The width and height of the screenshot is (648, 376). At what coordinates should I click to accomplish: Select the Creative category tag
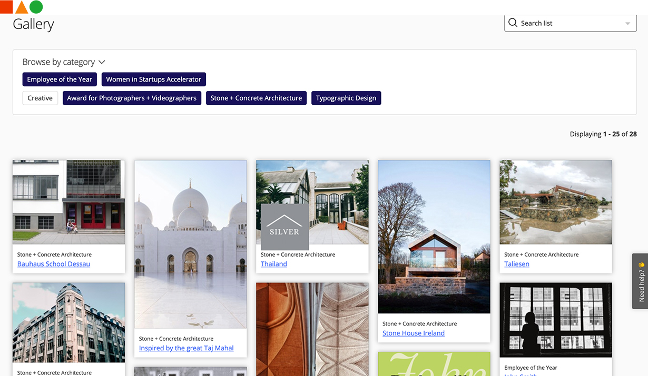tap(40, 98)
